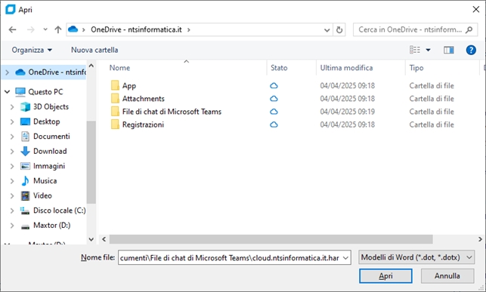
Task: Click the Annulla button
Action: pos(447,276)
